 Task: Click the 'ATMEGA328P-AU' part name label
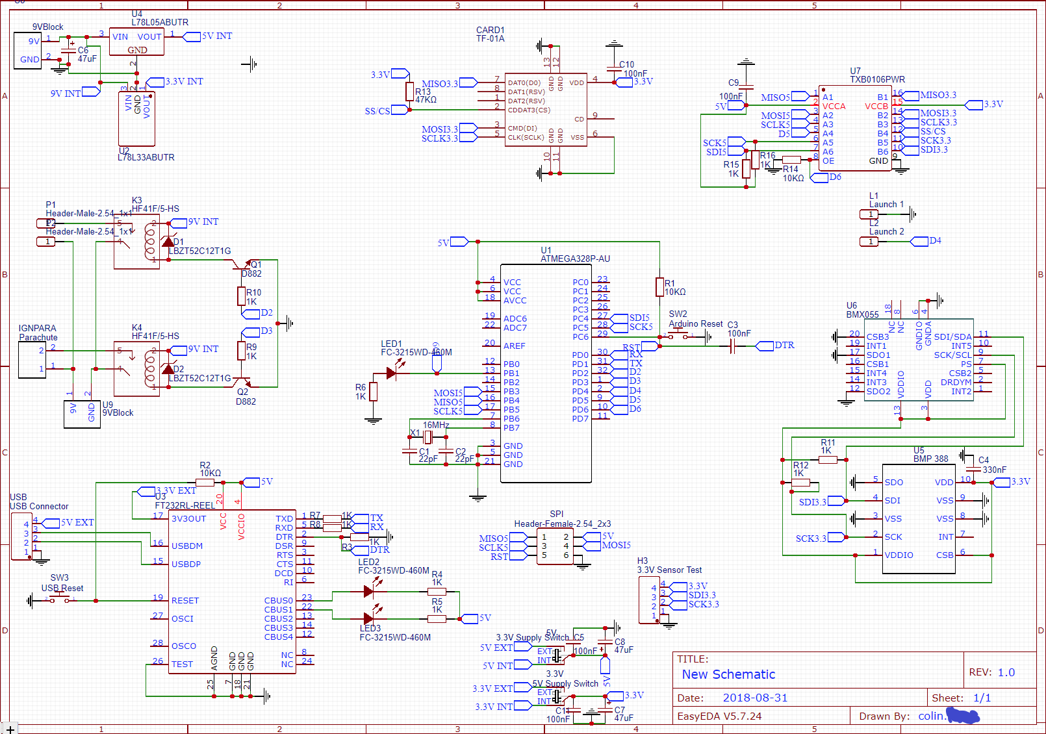tap(575, 259)
